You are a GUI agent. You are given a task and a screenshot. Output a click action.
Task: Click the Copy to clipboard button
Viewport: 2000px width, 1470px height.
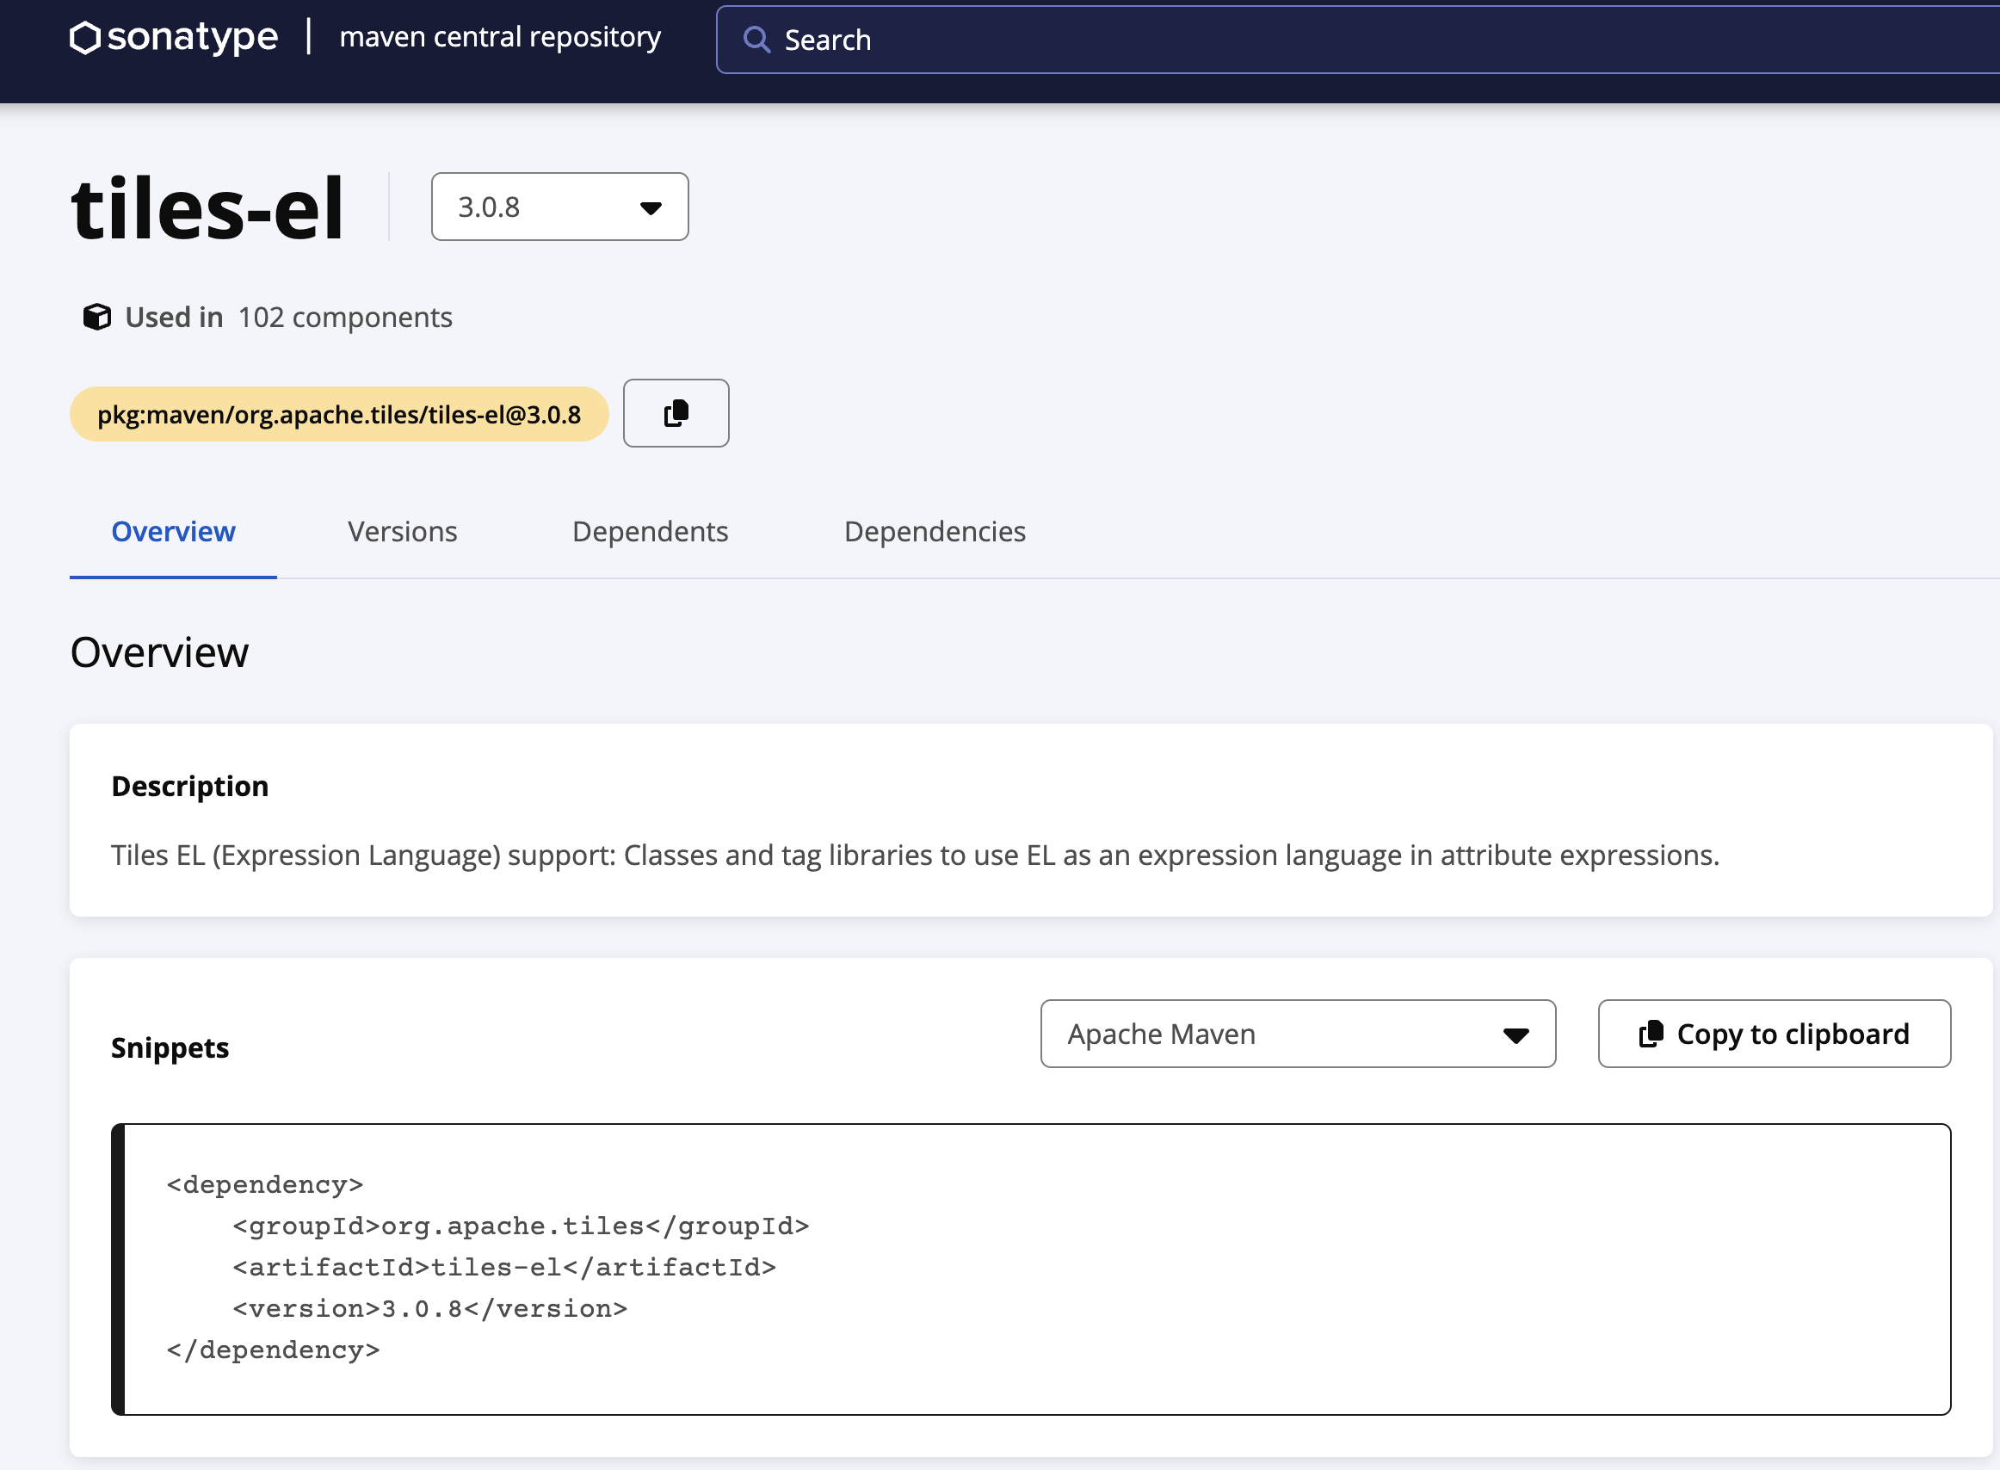pos(1774,1033)
